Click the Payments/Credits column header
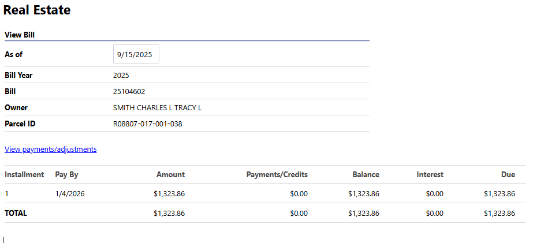548x243 pixels. tap(277, 174)
